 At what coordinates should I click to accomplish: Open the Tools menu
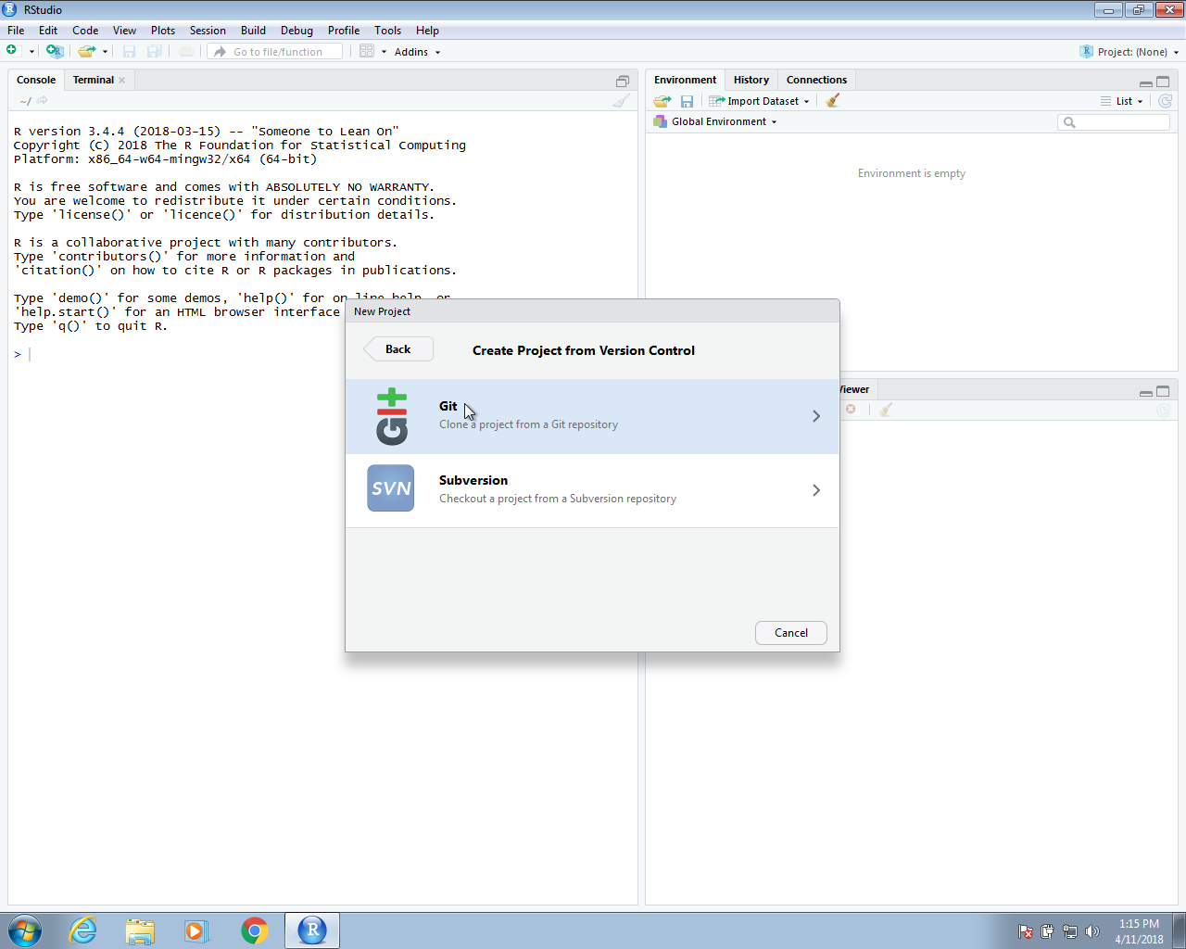tap(387, 31)
